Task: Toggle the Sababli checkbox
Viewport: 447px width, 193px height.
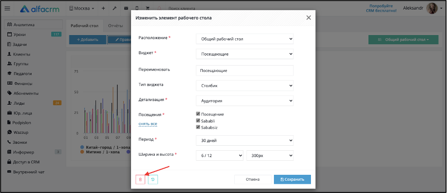Action: click(198, 121)
